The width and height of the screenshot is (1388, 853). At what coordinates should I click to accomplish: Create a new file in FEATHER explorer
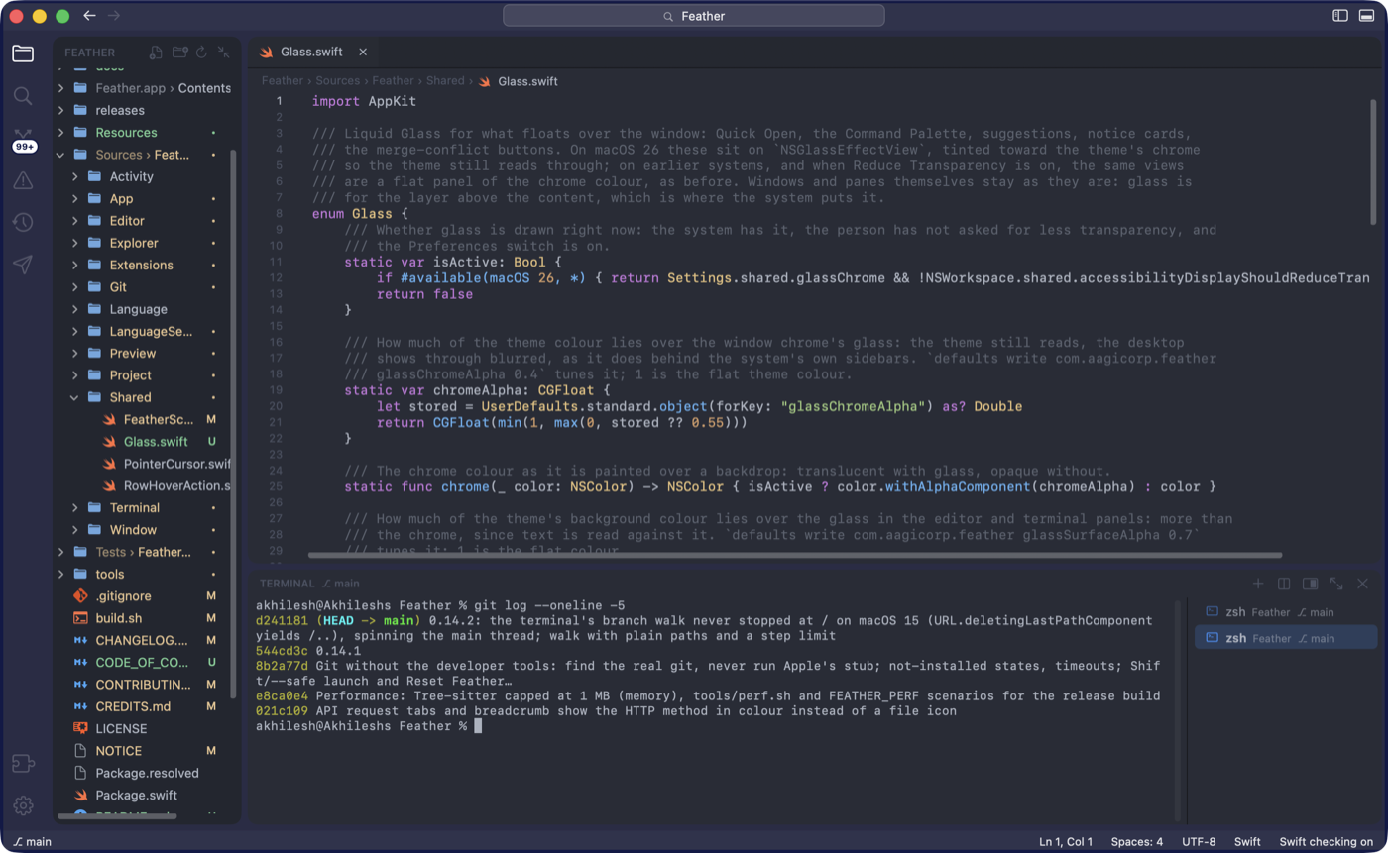pos(156,53)
